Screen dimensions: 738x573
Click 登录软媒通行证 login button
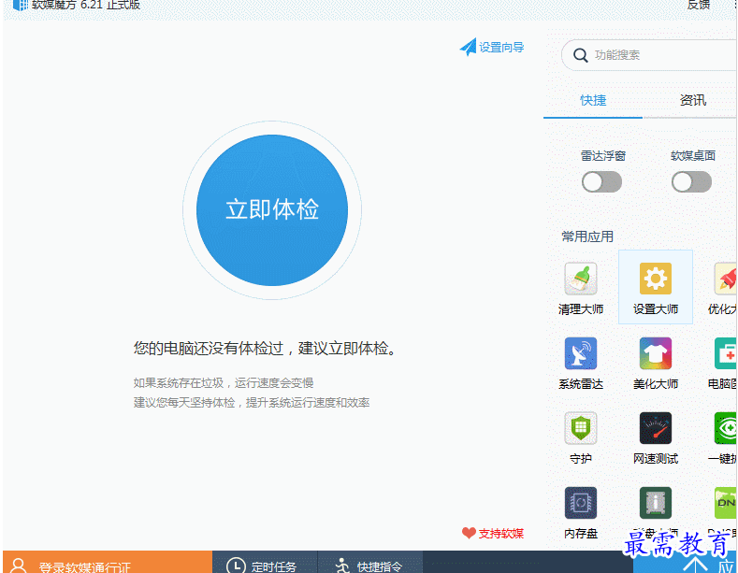(x=108, y=562)
